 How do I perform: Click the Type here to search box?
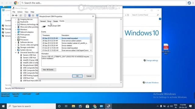tap(31, 106)
